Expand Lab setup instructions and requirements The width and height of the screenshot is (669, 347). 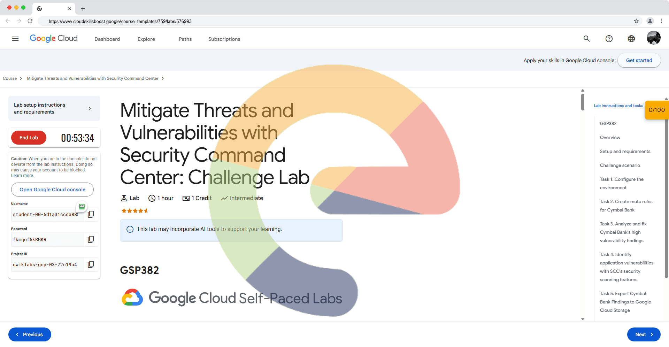tap(54, 108)
